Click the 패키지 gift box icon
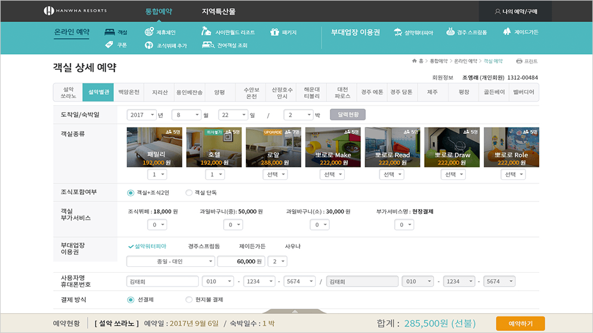 tap(274, 32)
